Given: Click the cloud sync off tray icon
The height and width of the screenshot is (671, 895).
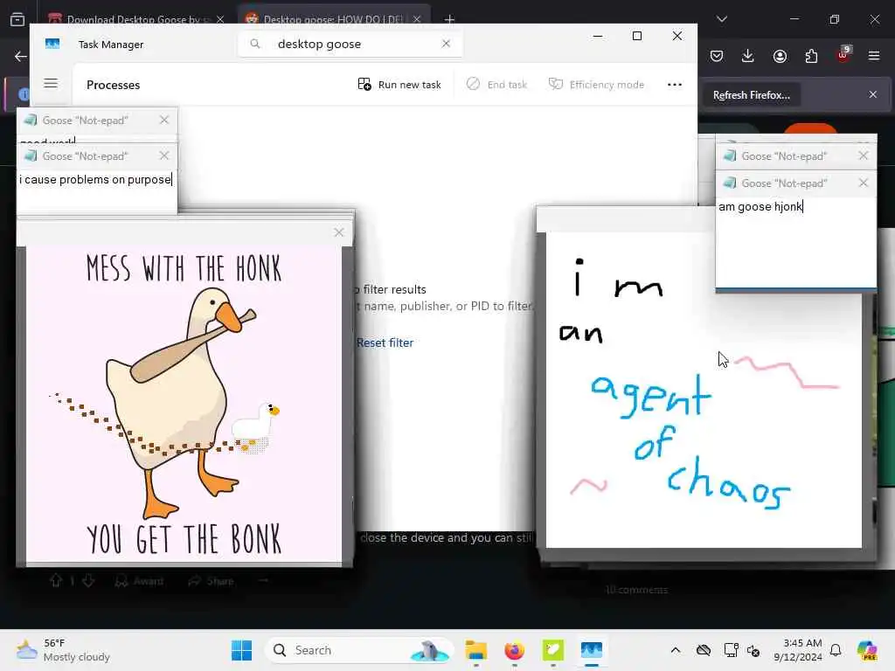Looking at the screenshot, I should (704, 650).
